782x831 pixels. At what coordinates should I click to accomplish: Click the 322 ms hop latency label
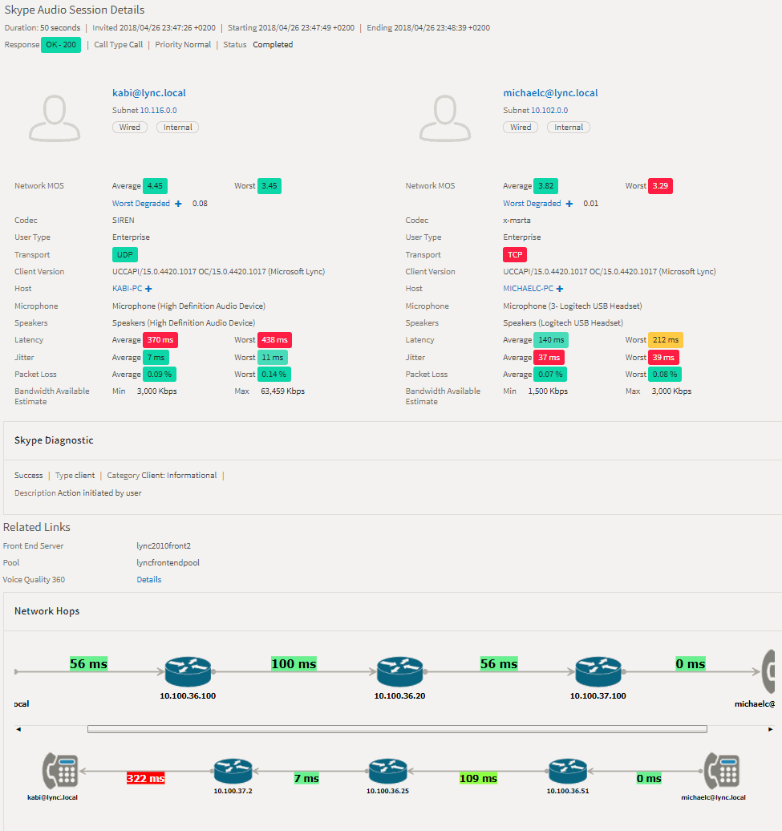pos(146,779)
